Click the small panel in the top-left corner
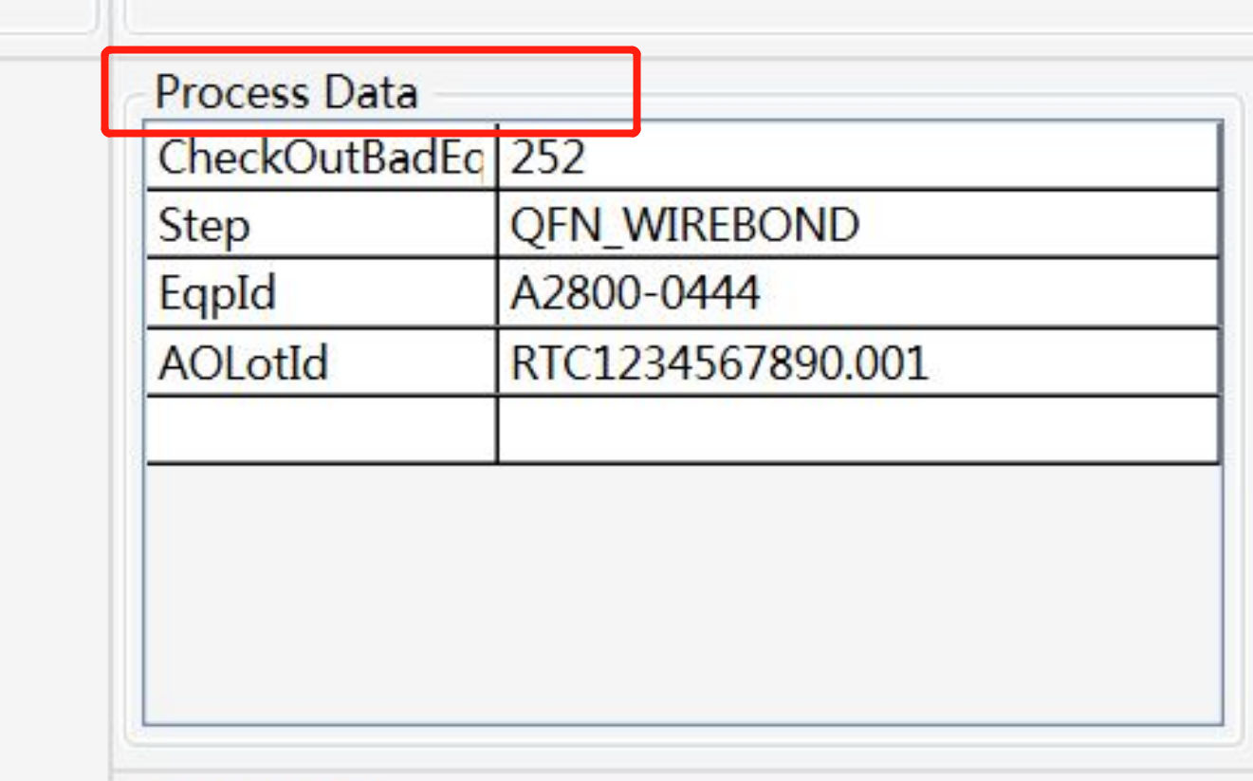This screenshot has height=781, width=1253. click(x=46, y=14)
